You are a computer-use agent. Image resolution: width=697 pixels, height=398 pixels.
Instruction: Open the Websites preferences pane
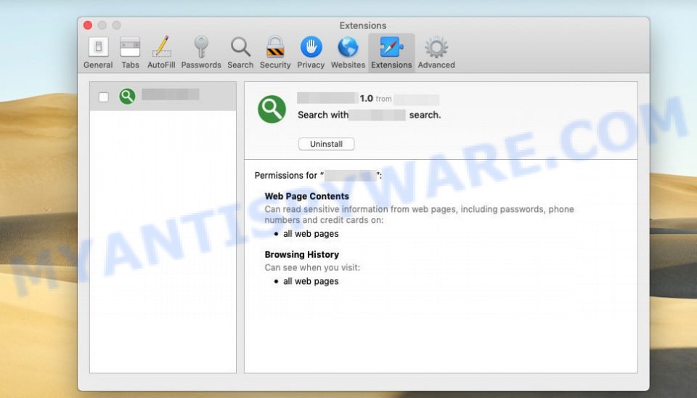pyautogui.click(x=348, y=52)
